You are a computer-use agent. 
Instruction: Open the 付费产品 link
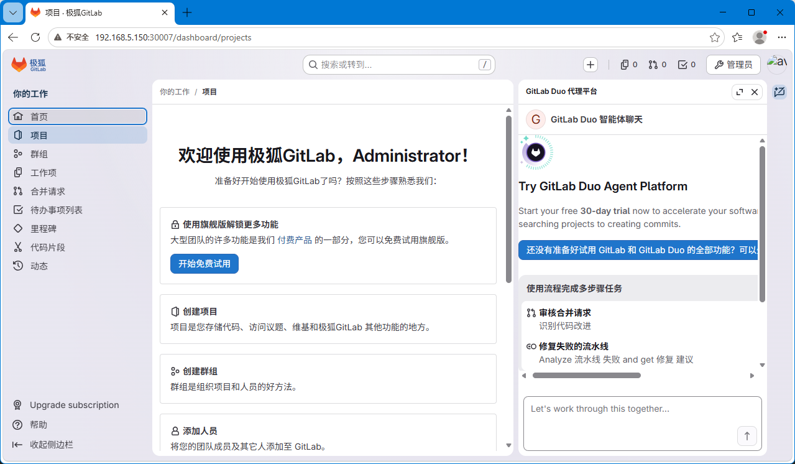tap(295, 240)
